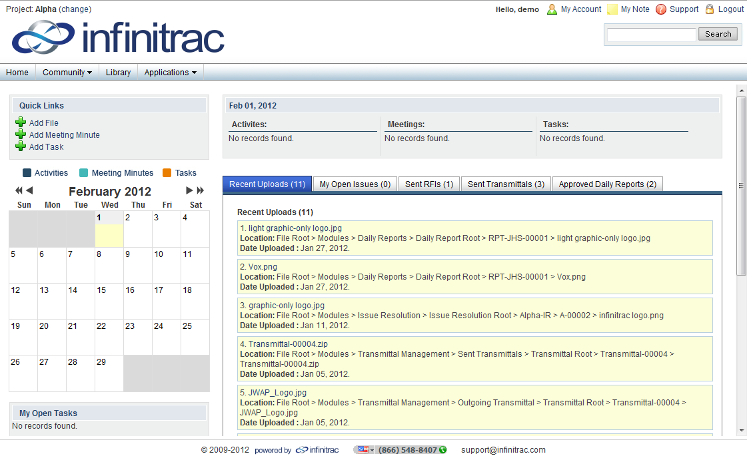Open the Sent Transmittals (3) tab
Viewport: 747px width, 458px height.
pyautogui.click(x=506, y=184)
